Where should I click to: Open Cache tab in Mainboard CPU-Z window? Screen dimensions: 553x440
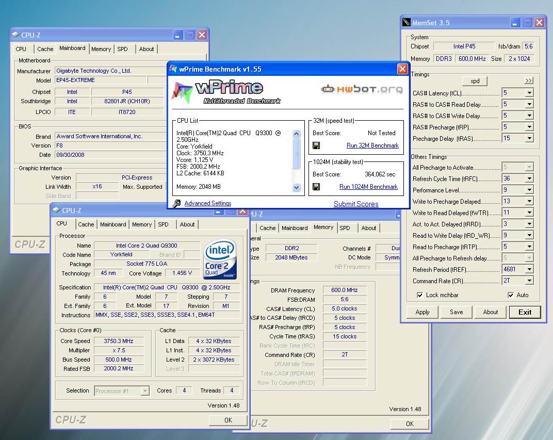tap(45, 49)
